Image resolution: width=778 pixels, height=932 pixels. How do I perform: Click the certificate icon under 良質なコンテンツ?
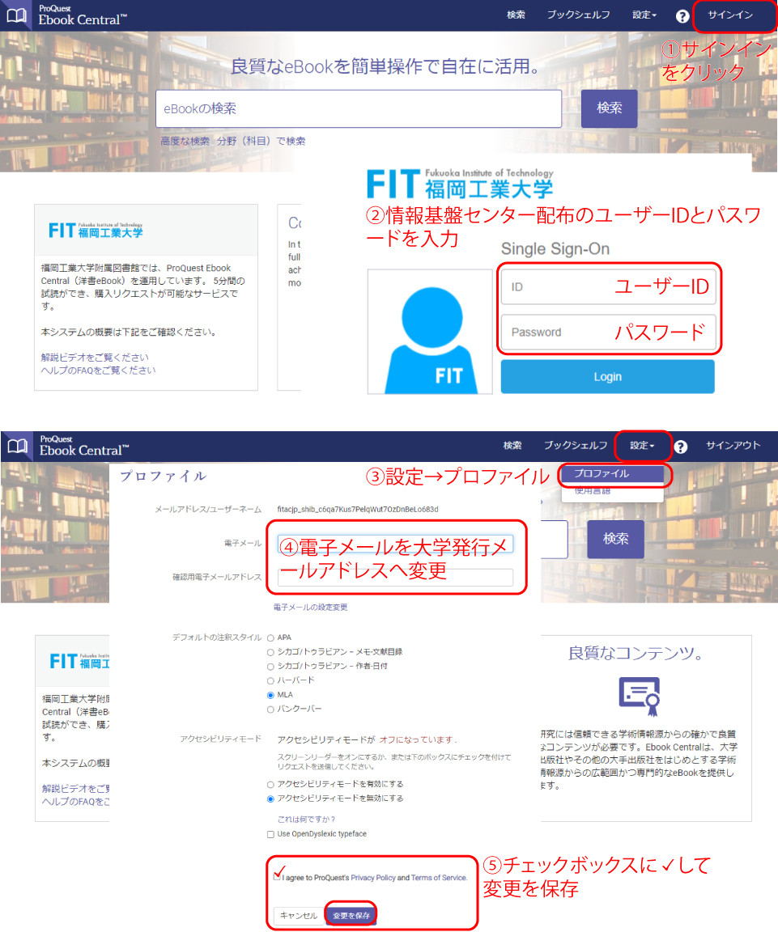640,693
